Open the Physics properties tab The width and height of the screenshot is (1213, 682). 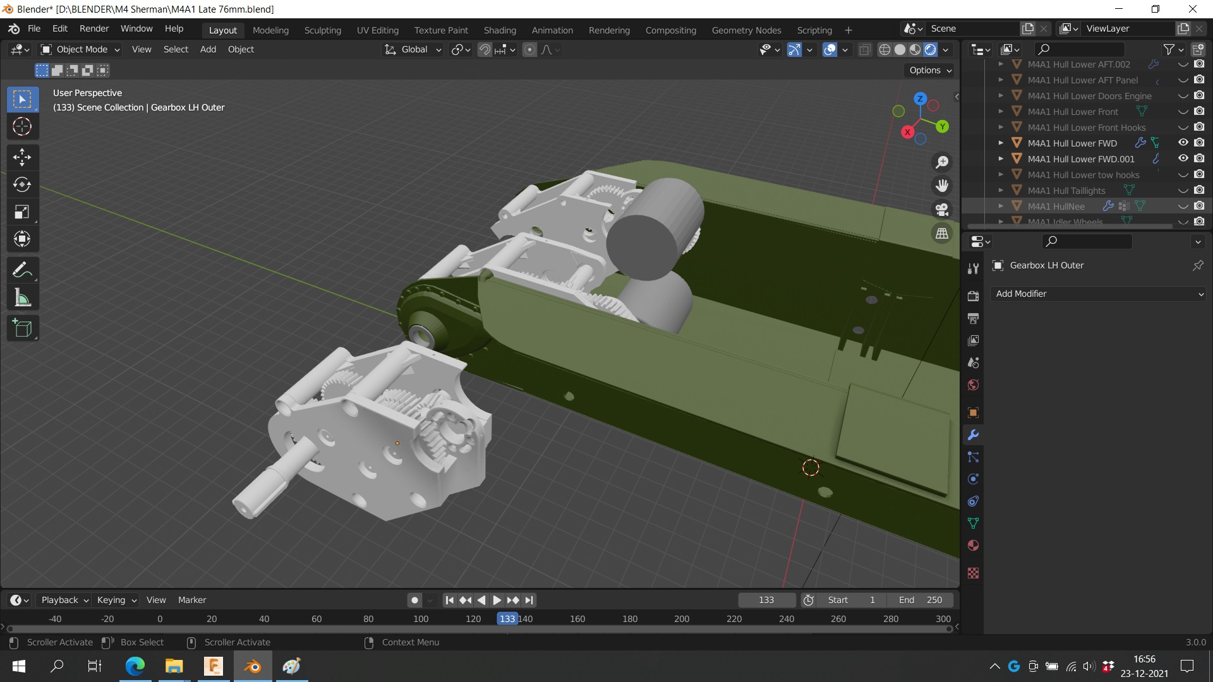[973, 479]
